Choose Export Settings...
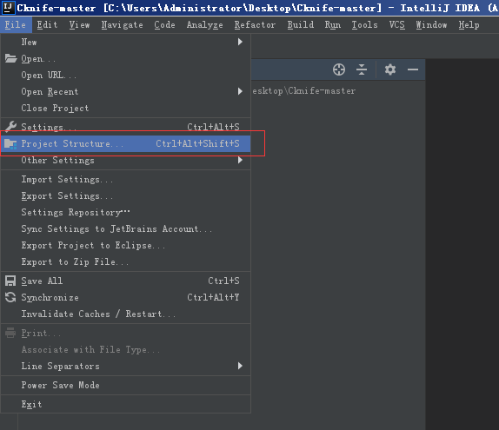This screenshot has width=499, height=430. tap(125, 196)
